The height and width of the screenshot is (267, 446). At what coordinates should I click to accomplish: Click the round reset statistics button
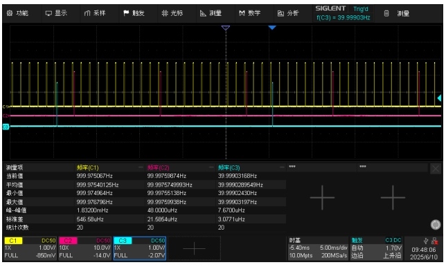click(x=436, y=224)
